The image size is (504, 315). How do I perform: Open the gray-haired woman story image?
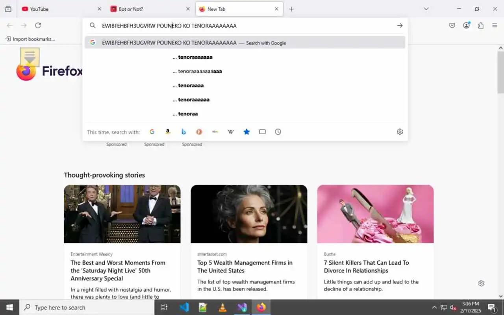[249, 214]
